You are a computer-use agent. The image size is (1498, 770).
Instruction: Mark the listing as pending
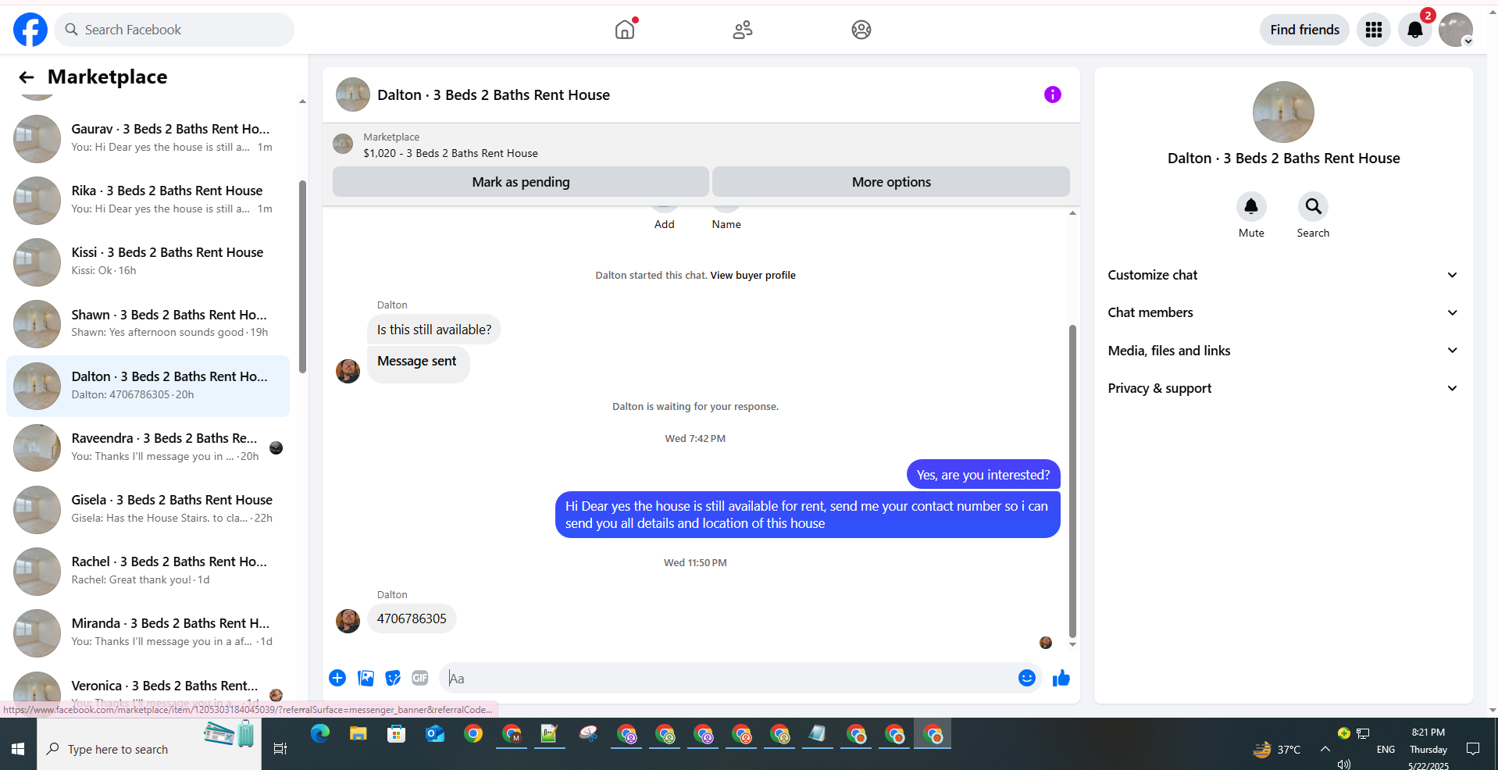point(521,182)
